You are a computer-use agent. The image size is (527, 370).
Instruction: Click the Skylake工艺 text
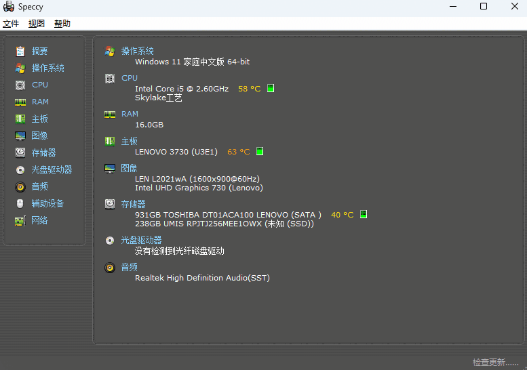pos(159,98)
